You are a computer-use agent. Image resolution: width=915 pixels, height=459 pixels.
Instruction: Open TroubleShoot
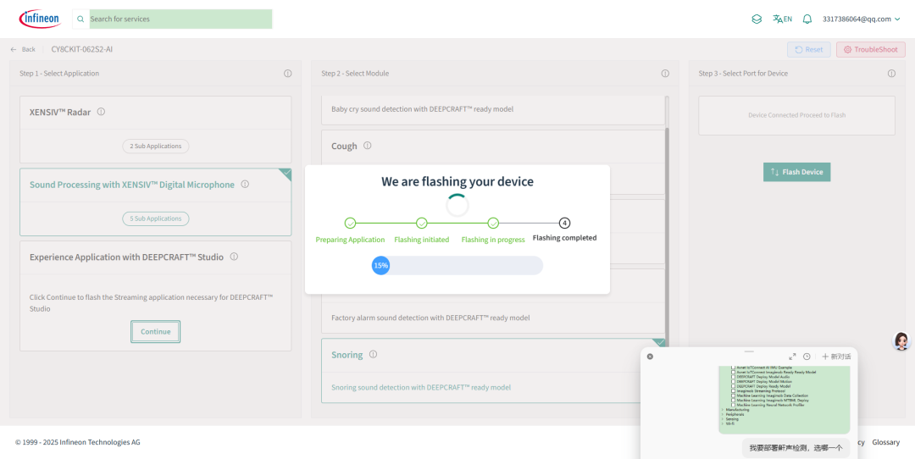click(x=871, y=50)
